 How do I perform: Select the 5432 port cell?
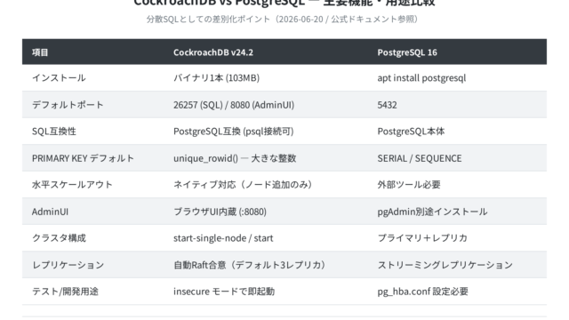click(x=388, y=105)
